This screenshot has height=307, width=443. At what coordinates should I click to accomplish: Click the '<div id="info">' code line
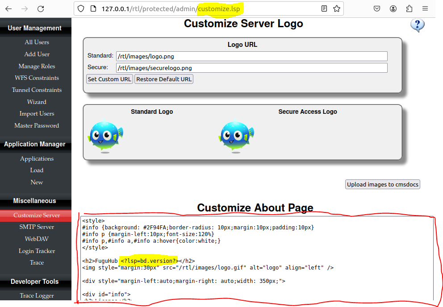106,295
